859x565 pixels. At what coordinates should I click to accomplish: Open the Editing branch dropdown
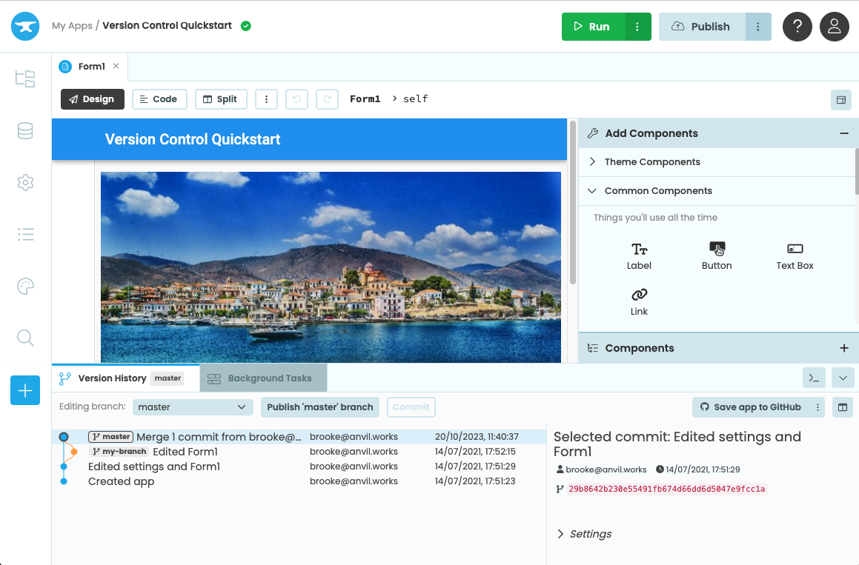pos(192,407)
